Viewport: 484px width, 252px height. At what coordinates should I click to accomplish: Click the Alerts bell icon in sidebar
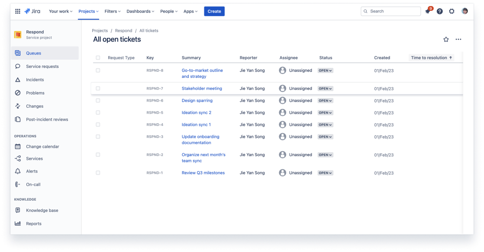coord(18,171)
